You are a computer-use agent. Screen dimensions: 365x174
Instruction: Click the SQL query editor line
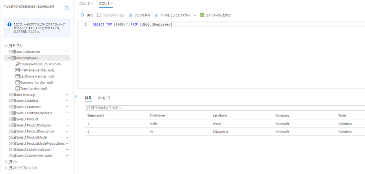click(x=132, y=25)
